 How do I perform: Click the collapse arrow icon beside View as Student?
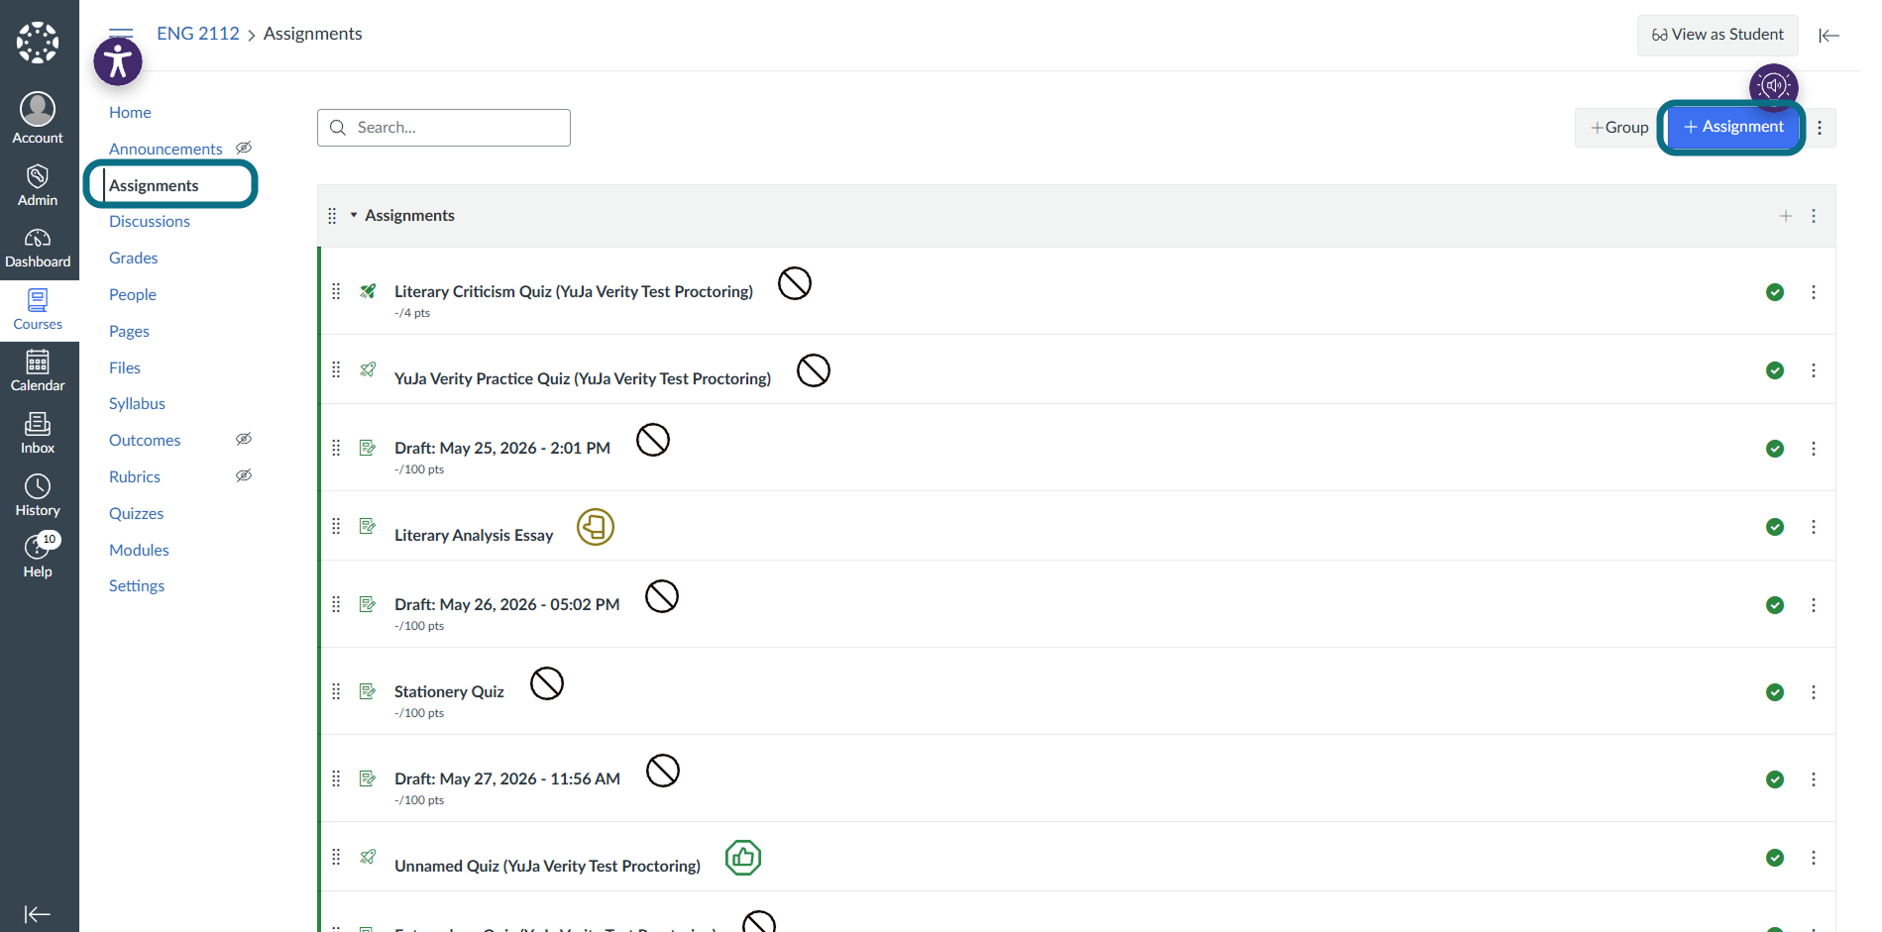click(1828, 36)
